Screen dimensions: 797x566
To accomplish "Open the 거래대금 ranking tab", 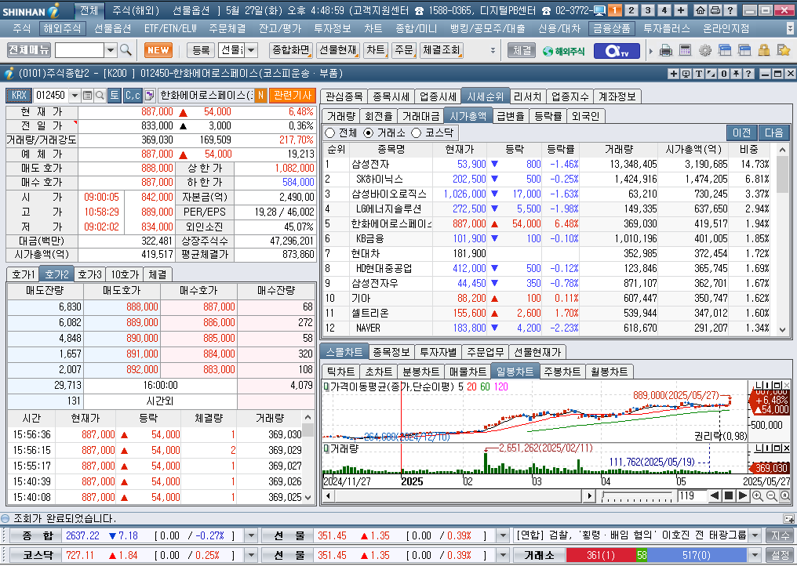I will (420, 116).
